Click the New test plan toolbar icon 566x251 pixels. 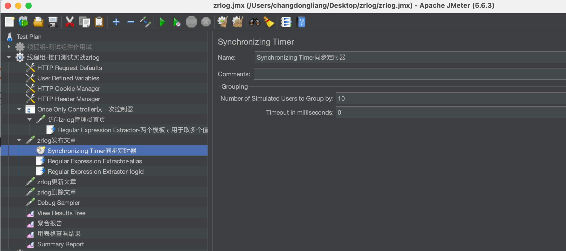click(x=10, y=22)
